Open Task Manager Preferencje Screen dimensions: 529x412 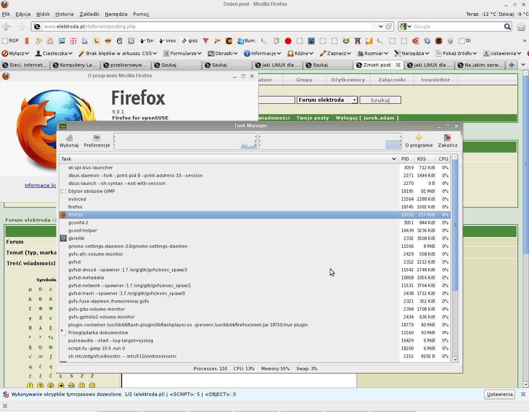97,141
